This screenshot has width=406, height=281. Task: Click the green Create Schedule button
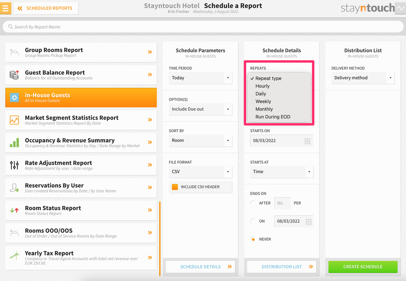363,267
